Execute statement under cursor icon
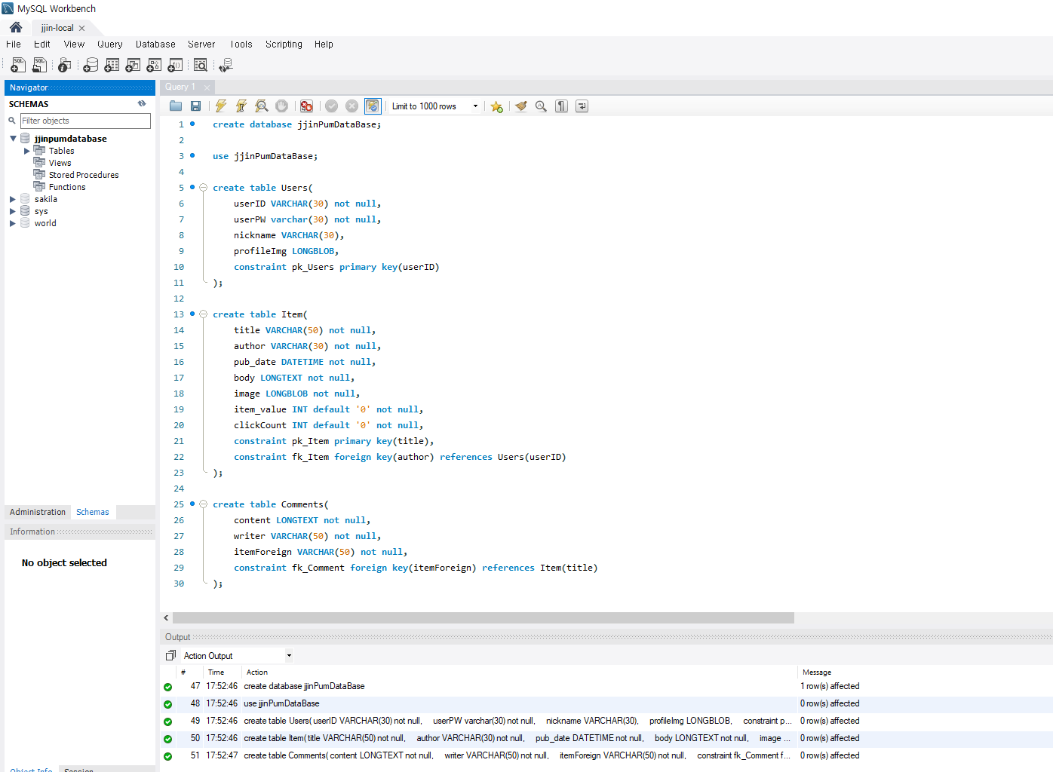The width and height of the screenshot is (1053, 772). point(241,106)
